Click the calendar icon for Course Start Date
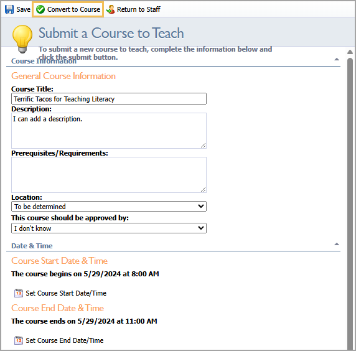Screen dimensions: 356x351 pyautogui.click(x=19, y=293)
